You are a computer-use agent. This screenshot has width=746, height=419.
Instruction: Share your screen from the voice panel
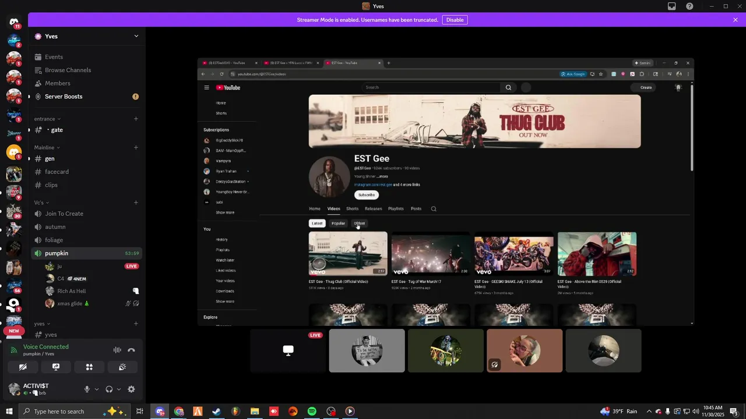pyautogui.click(x=56, y=367)
